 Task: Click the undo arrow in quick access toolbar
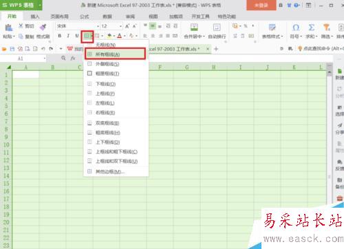[x=43, y=49]
